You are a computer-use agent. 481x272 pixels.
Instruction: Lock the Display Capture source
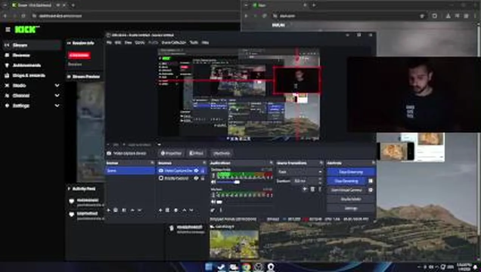pyautogui.click(x=203, y=178)
